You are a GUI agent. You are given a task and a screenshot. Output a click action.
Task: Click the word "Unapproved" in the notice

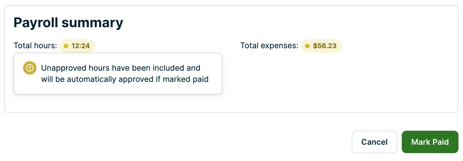click(x=63, y=68)
